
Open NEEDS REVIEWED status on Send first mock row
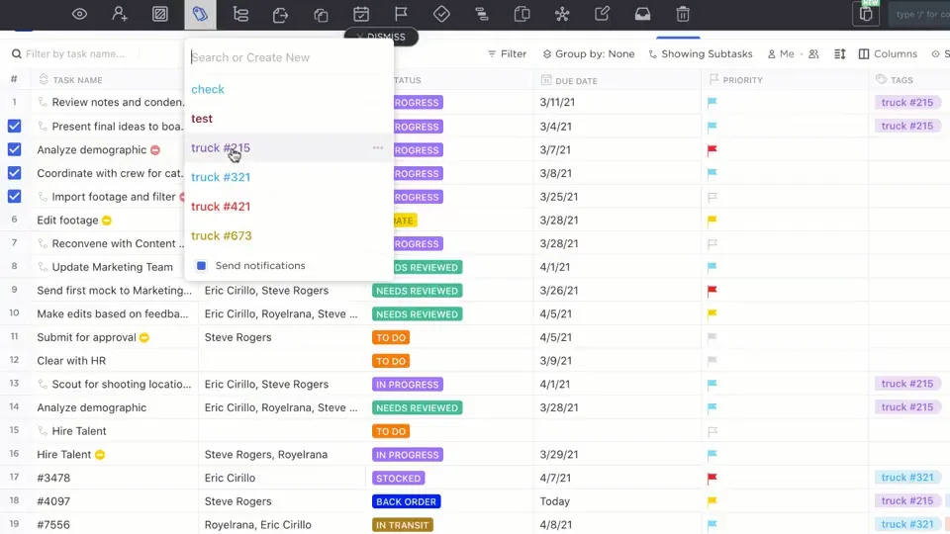pyautogui.click(x=417, y=291)
